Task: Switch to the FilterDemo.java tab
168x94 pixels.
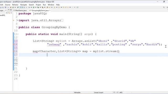Action: [20, 10]
